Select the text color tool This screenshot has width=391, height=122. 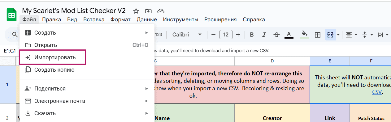pos(289,35)
